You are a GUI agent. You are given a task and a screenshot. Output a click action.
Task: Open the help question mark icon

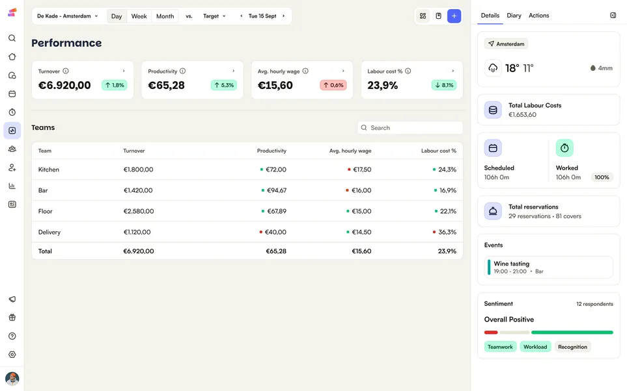pos(12,336)
